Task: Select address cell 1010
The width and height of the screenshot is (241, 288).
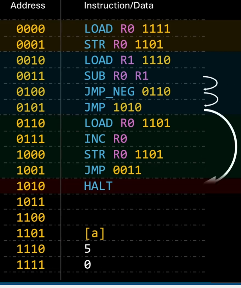Action: coord(31,186)
